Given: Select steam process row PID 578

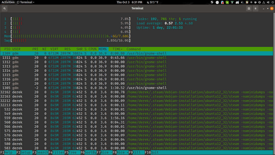Looking at the screenshot, I should pyautogui.click(x=137, y=140).
